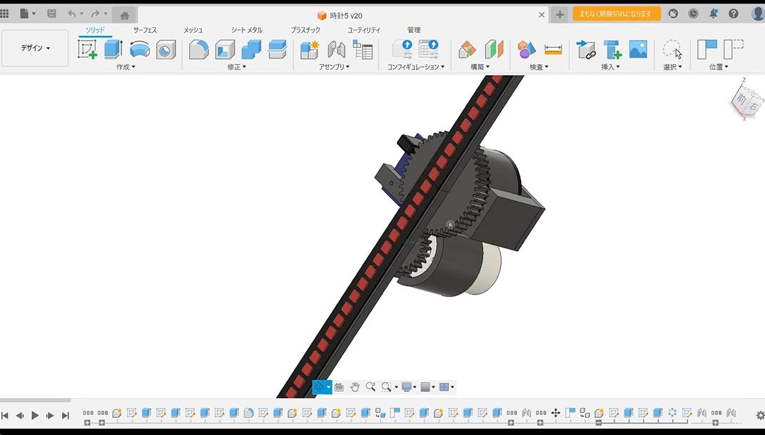Expand the 作成 menu dropdown
The image size is (765, 435).
click(x=126, y=67)
